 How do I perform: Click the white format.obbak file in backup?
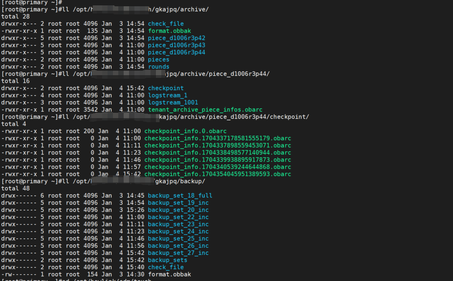[169, 274]
